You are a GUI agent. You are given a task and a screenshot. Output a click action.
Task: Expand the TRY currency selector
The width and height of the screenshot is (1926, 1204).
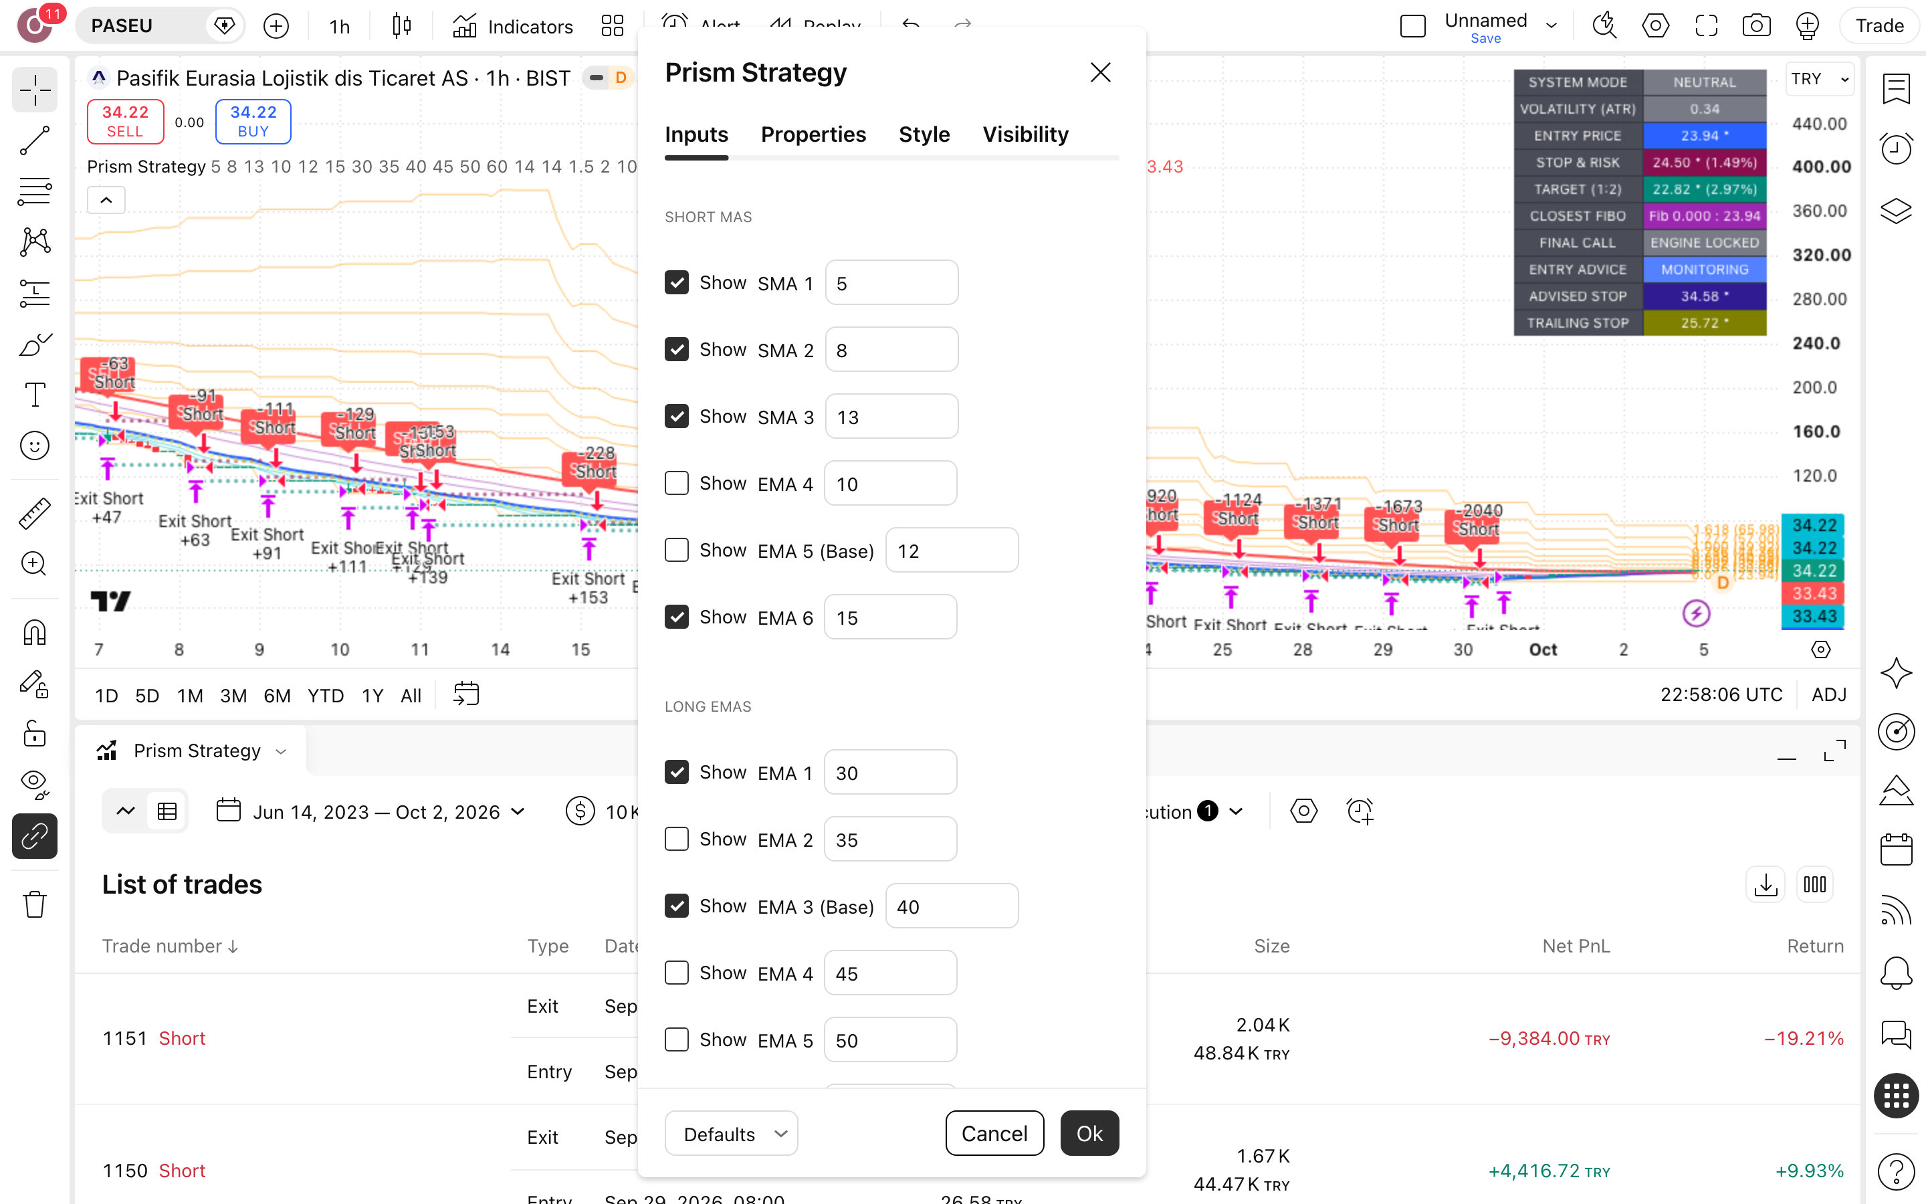(x=1820, y=79)
